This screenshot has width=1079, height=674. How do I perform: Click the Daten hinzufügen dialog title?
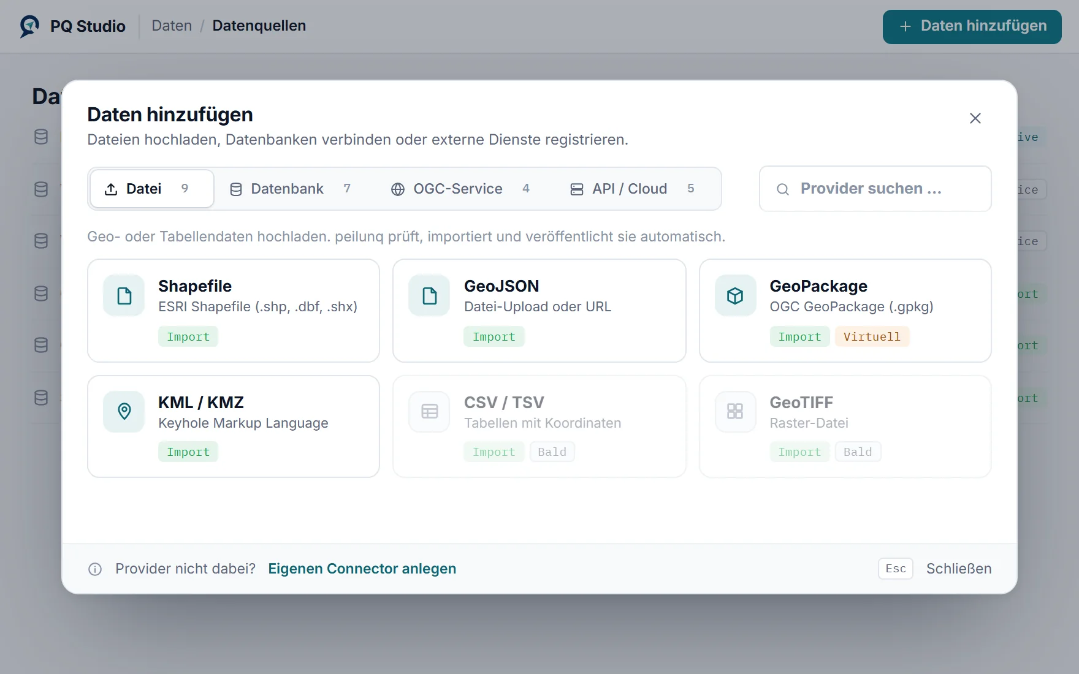[x=170, y=115]
